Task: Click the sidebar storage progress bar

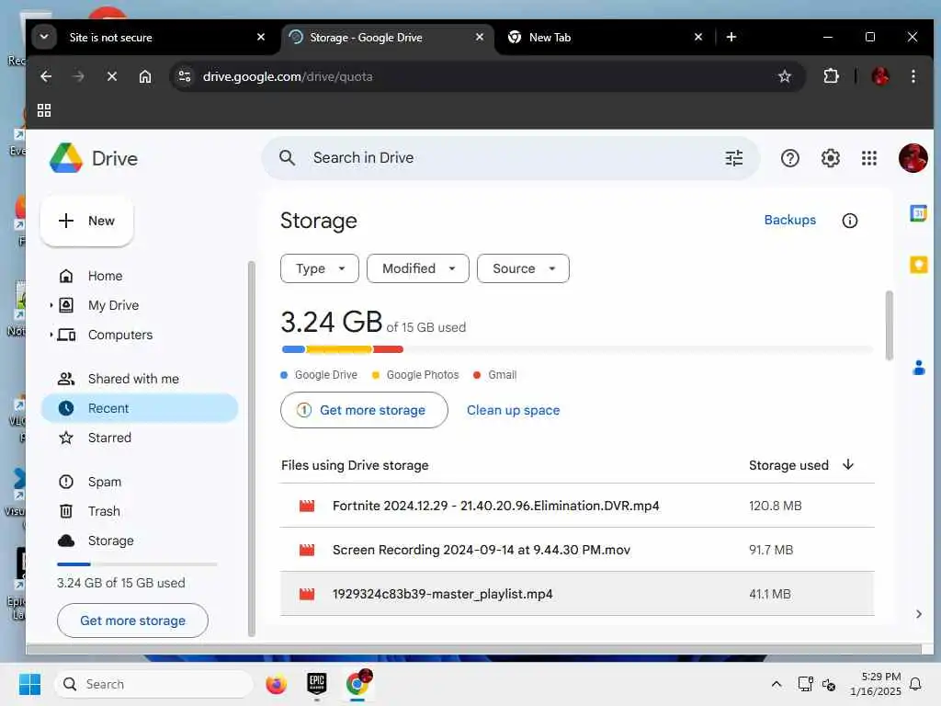Action: click(x=137, y=564)
